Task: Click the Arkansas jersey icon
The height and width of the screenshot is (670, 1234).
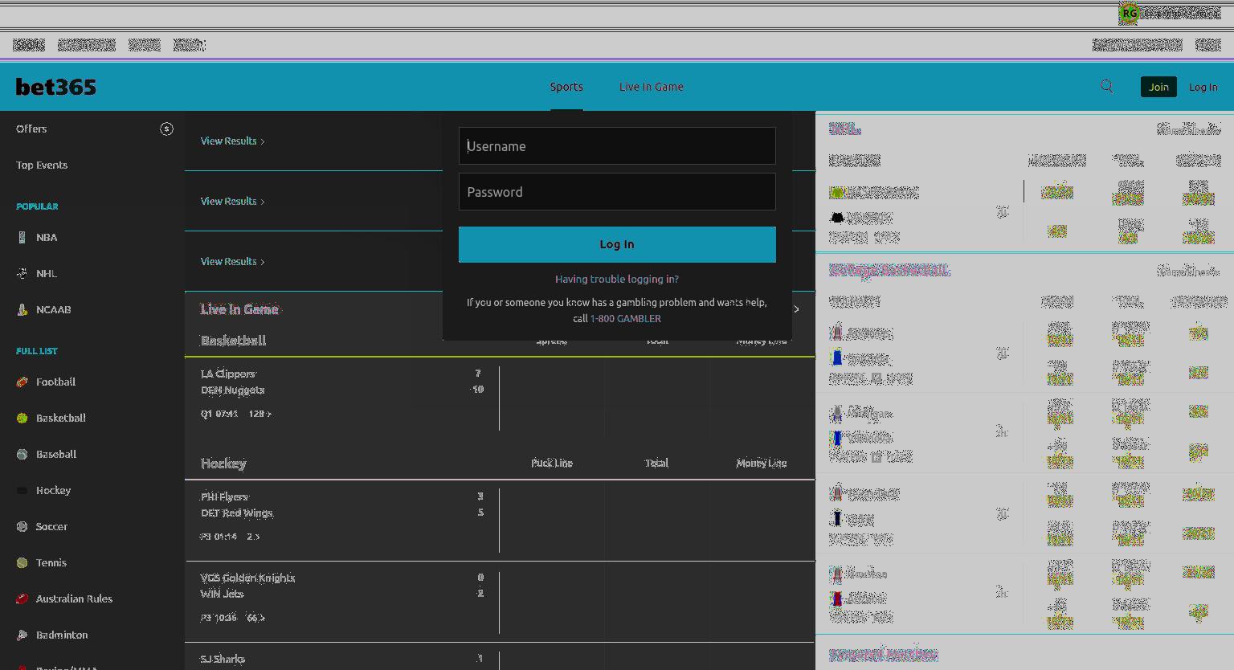Action: pyautogui.click(x=837, y=333)
